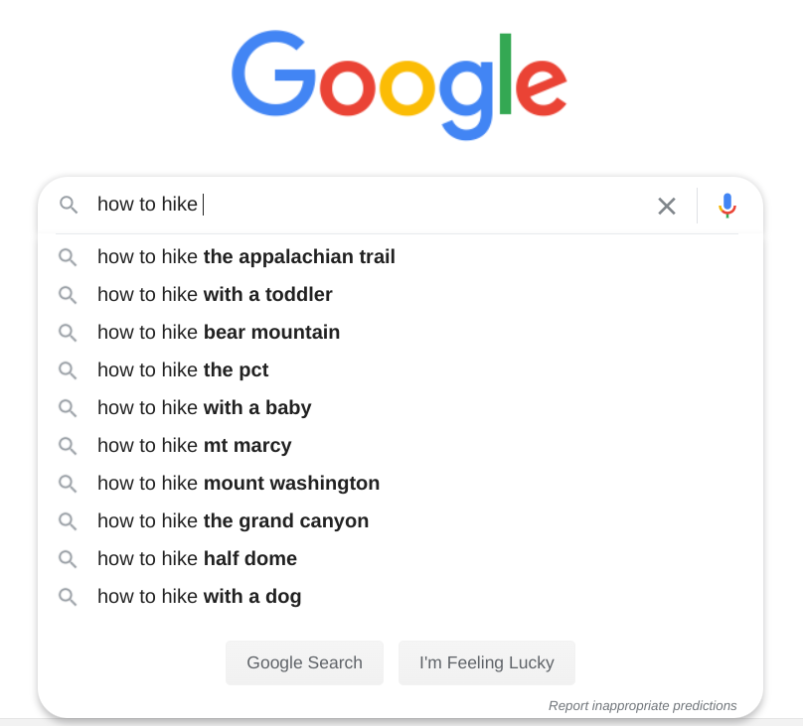The width and height of the screenshot is (803, 726).
Task: Click the magnifier icon beside 'with a toddler'
Action: (68, 295)
